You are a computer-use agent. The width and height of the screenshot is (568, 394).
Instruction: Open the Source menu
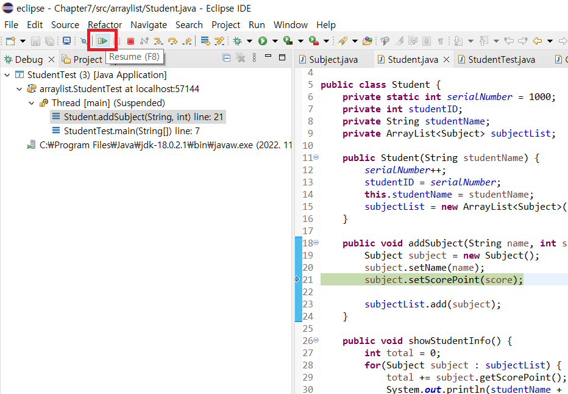[65, 24]
